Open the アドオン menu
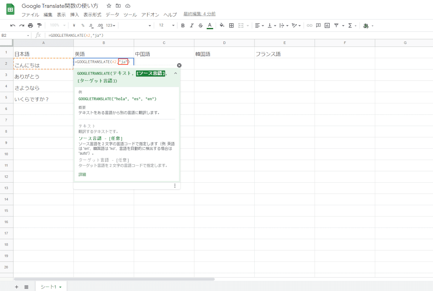The height and width of the screenshot is (291, 433). (x=150, y=15)
